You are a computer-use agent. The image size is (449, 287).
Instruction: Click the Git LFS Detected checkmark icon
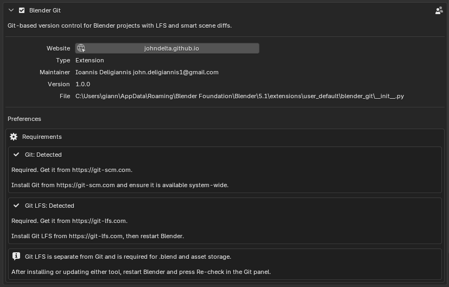pos(16,206)
